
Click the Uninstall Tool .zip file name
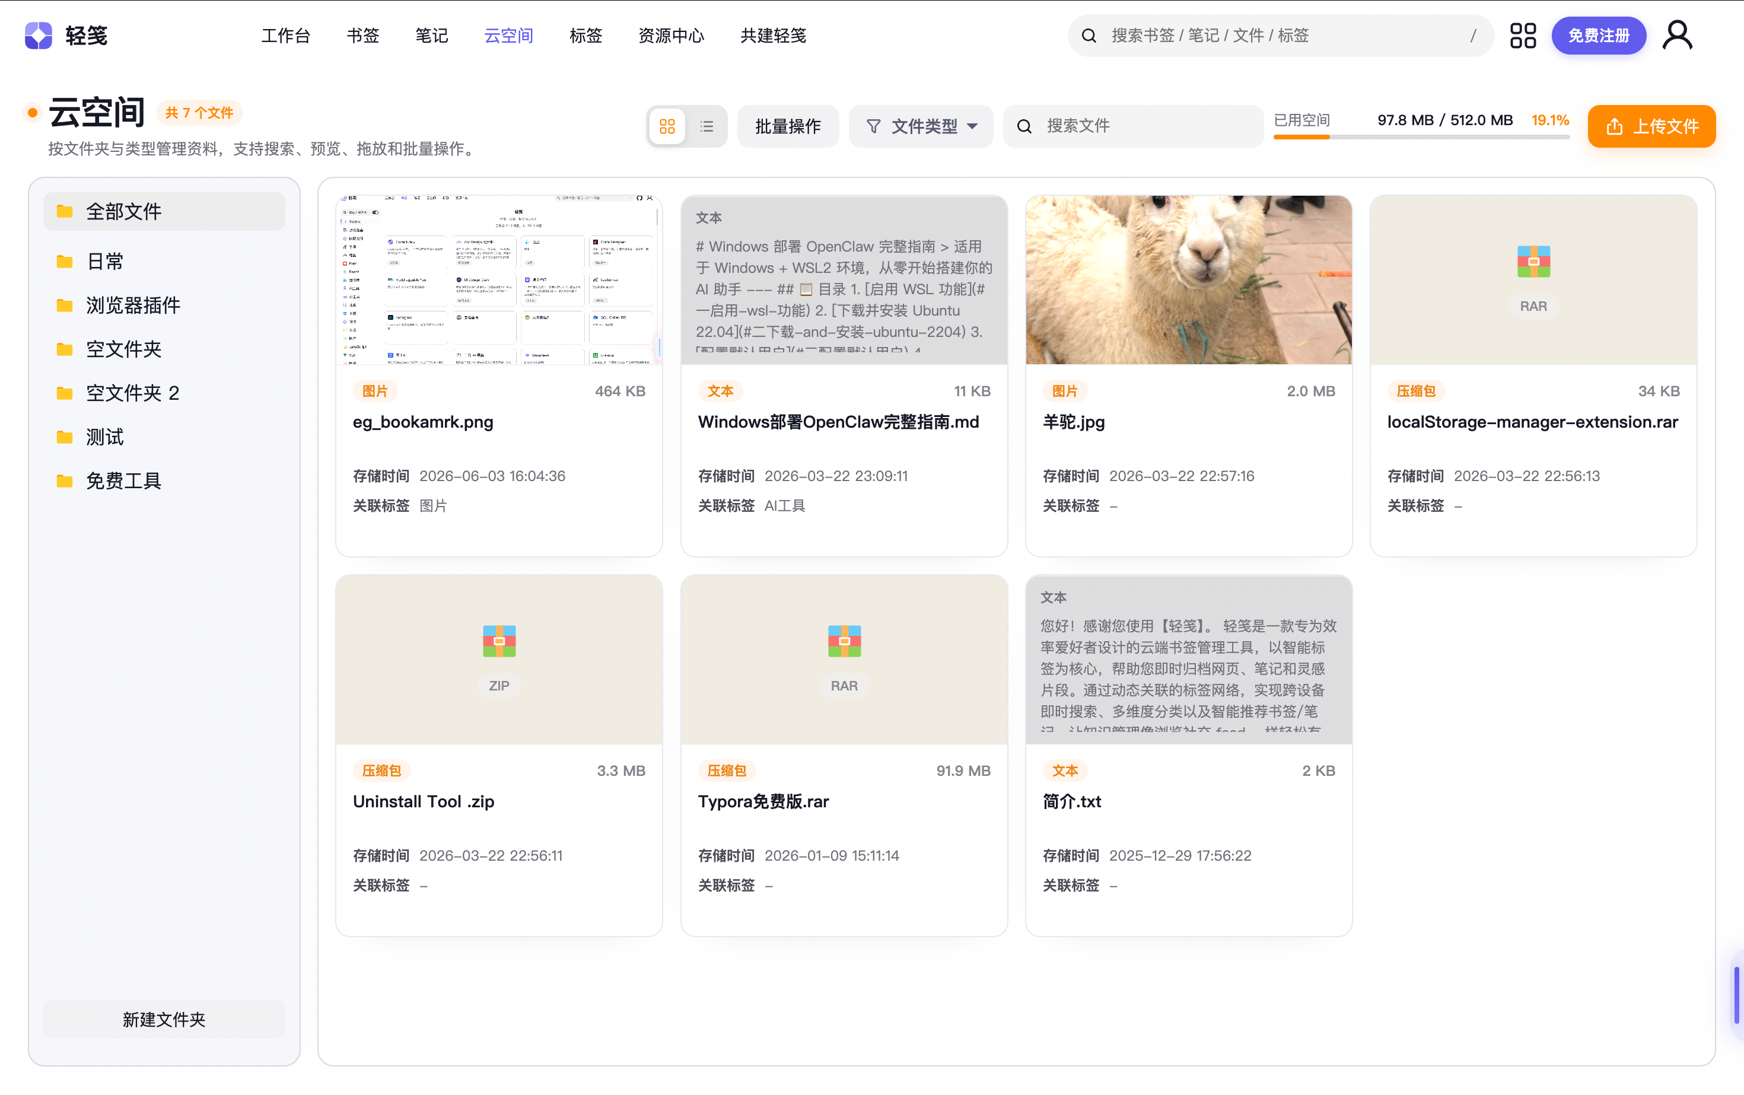(x=424, y=802)
